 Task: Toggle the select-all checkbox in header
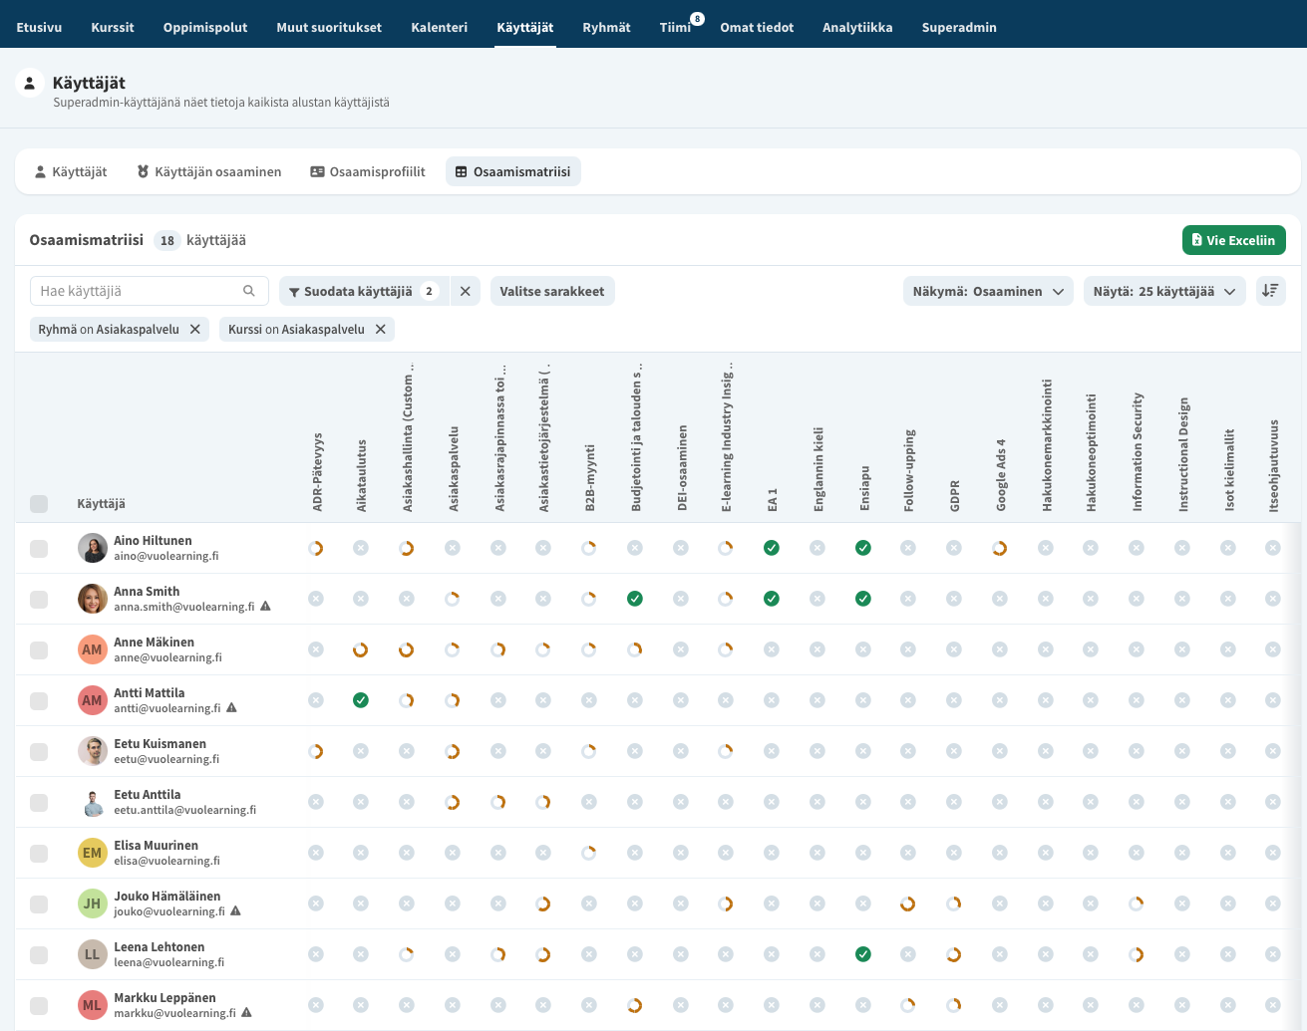(x=39, y=503)
